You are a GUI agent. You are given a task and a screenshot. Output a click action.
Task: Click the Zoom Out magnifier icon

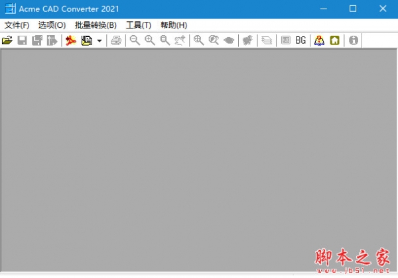pyautogui.click(x=135, y=40)
